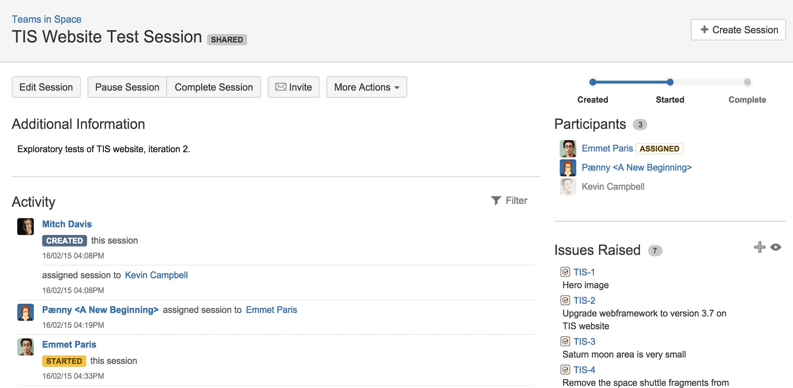Click the envelope icon on the Invite button
Image resolution: width=793 pixels, height=388 pixels.
[x=281, y=87]
